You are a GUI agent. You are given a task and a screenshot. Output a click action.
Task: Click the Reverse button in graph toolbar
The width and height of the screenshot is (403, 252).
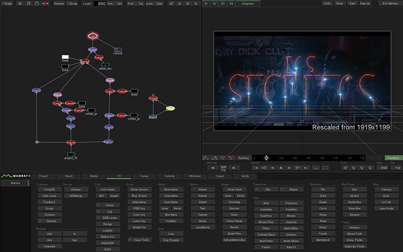59,4
